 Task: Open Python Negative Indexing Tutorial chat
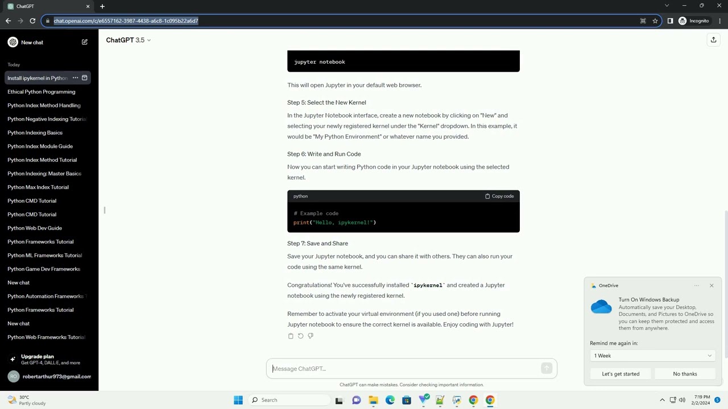48,119
